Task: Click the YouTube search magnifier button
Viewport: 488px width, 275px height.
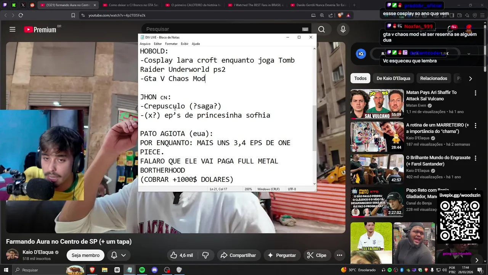Action: coord(321,29)
